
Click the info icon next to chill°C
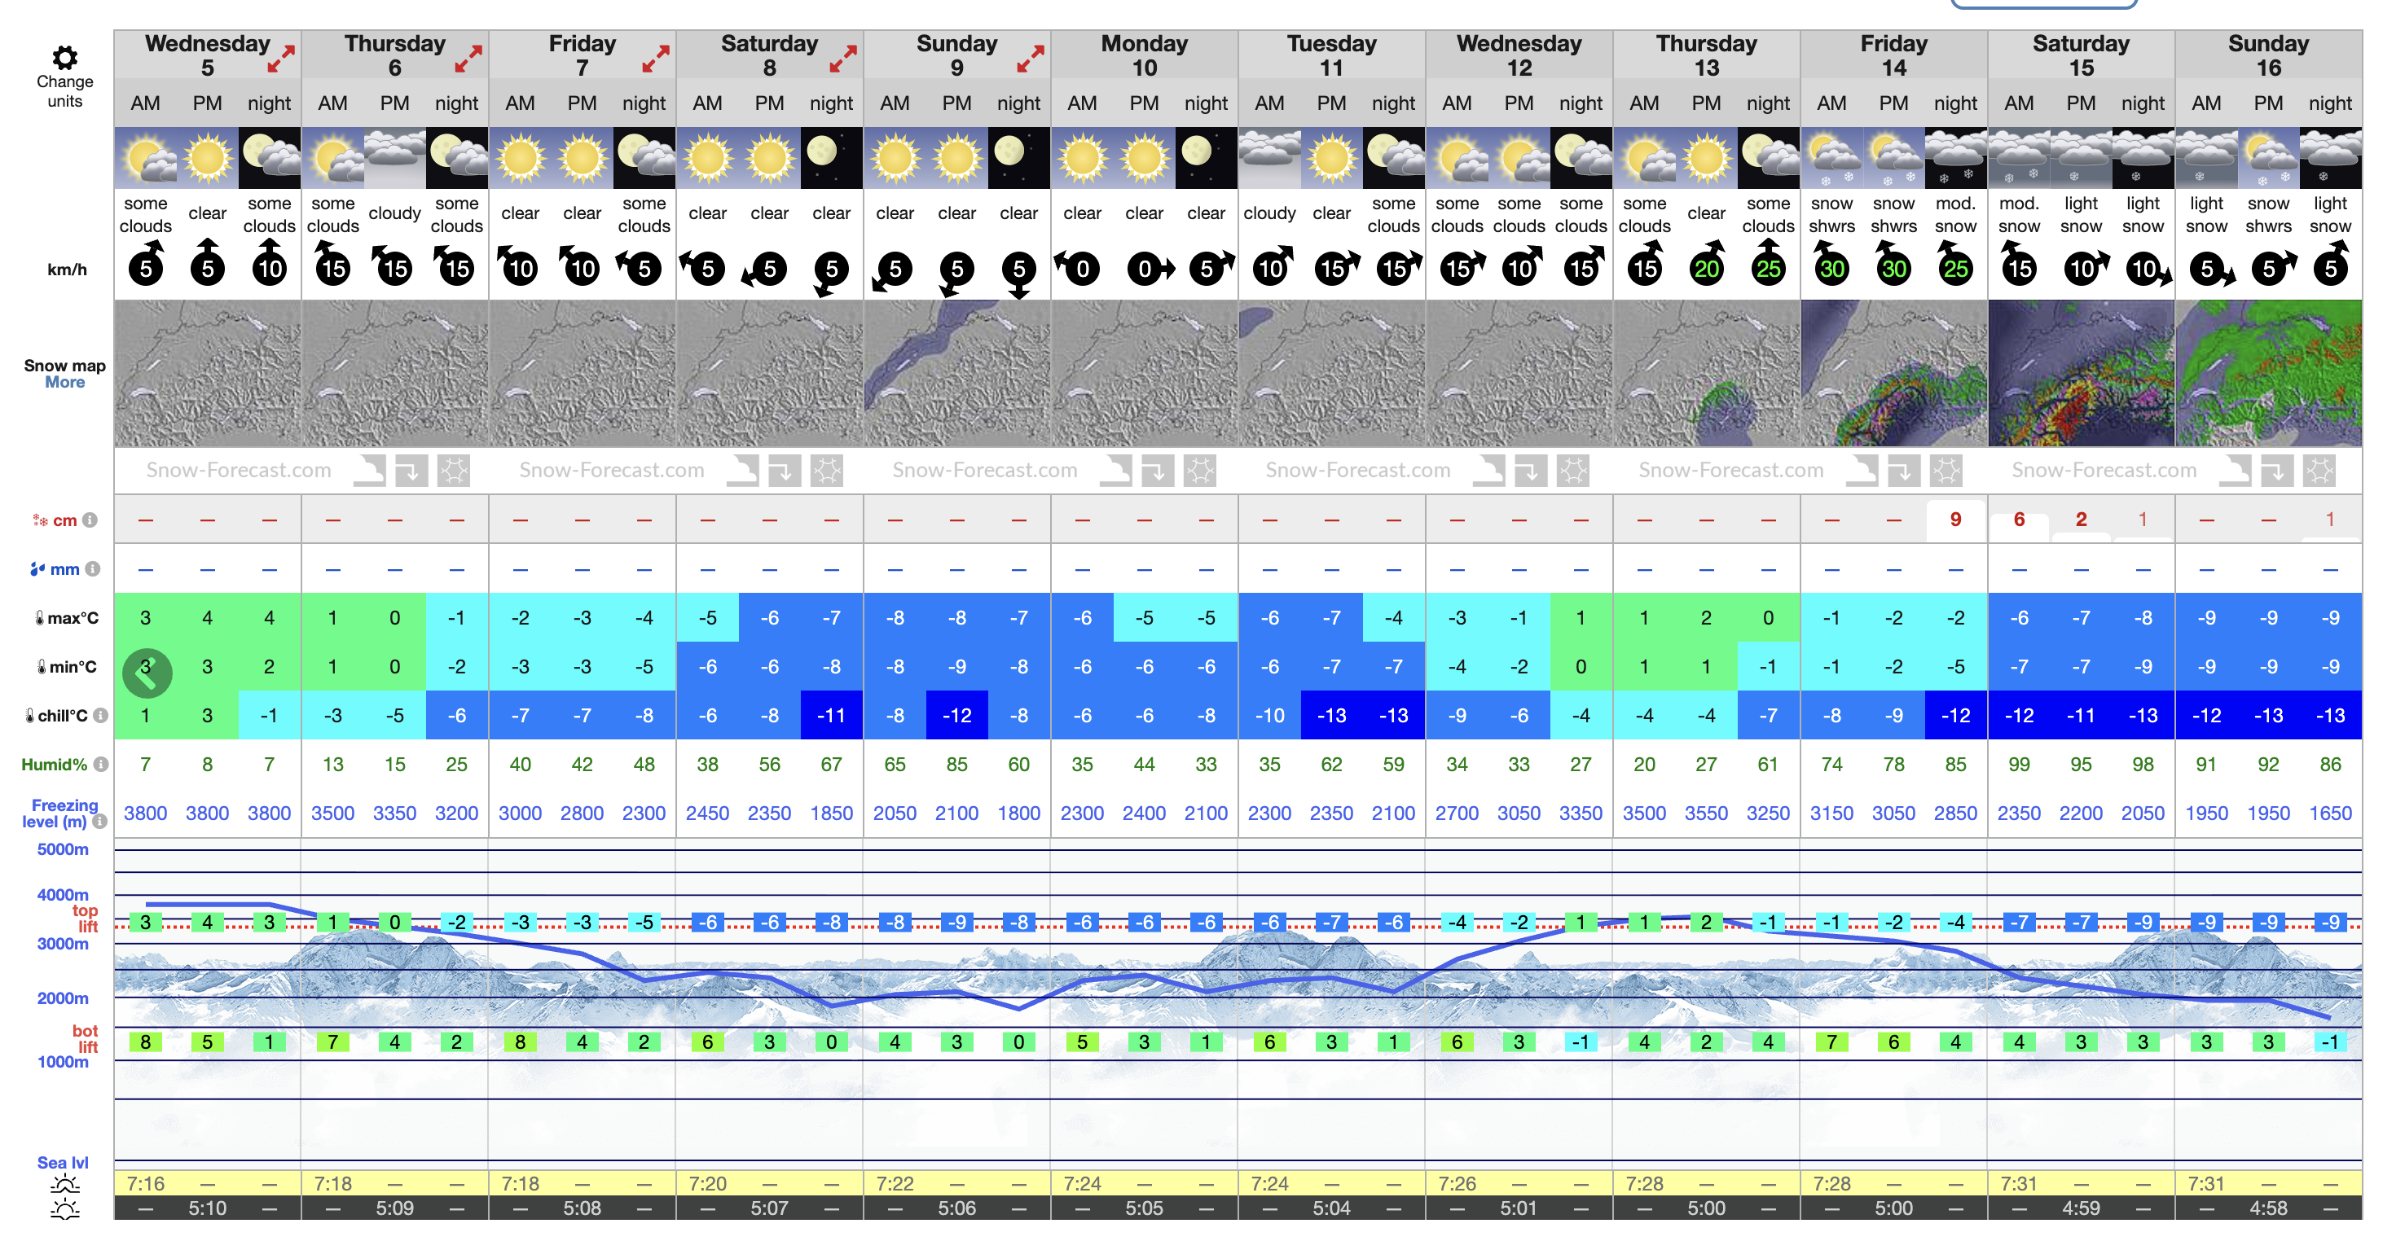tap(100, 716)
